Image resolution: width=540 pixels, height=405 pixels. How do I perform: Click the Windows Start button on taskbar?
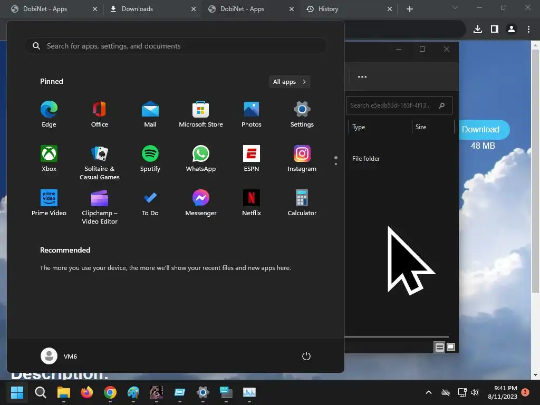(x=17, y=392)
